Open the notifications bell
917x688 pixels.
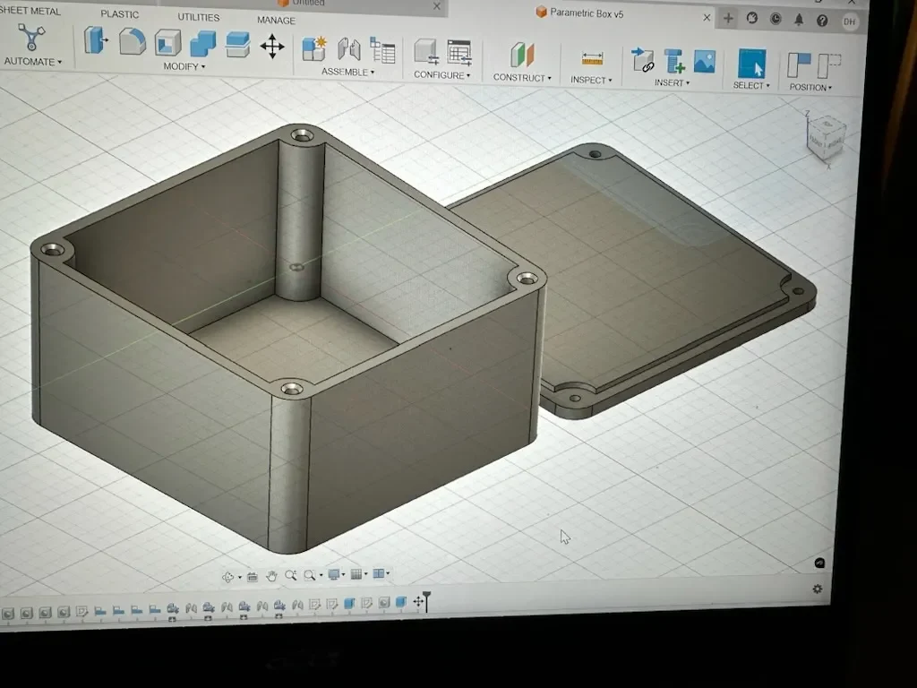pos(799,20)
